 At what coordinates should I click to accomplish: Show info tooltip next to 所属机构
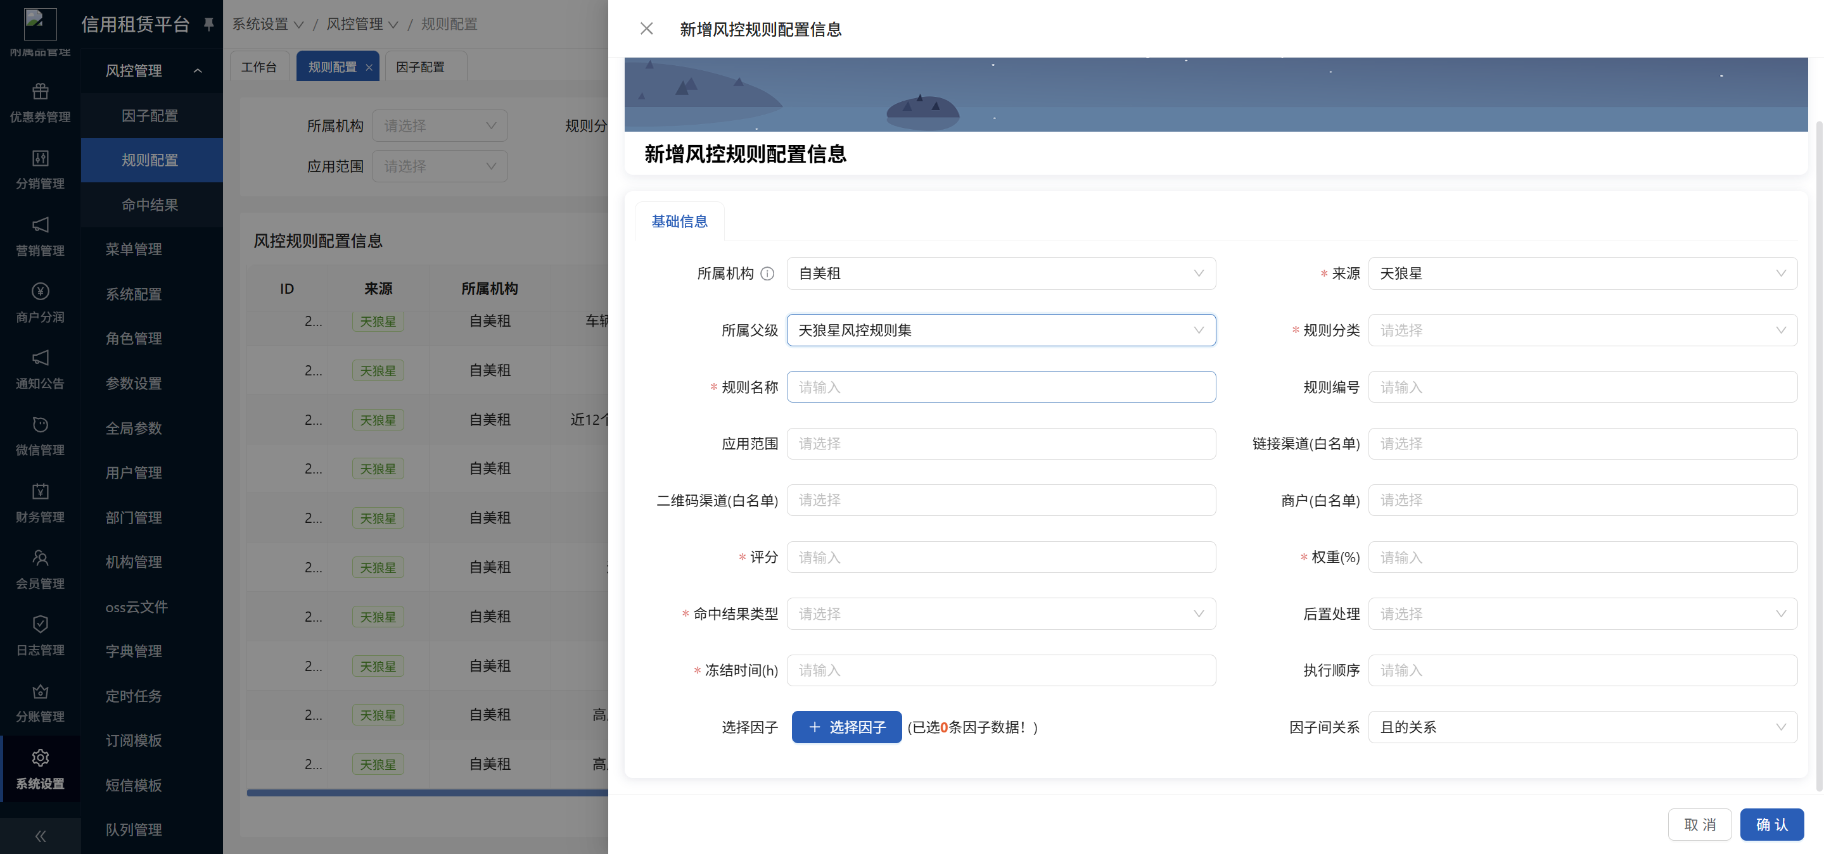pyautogui.click(x=767, y=273)
